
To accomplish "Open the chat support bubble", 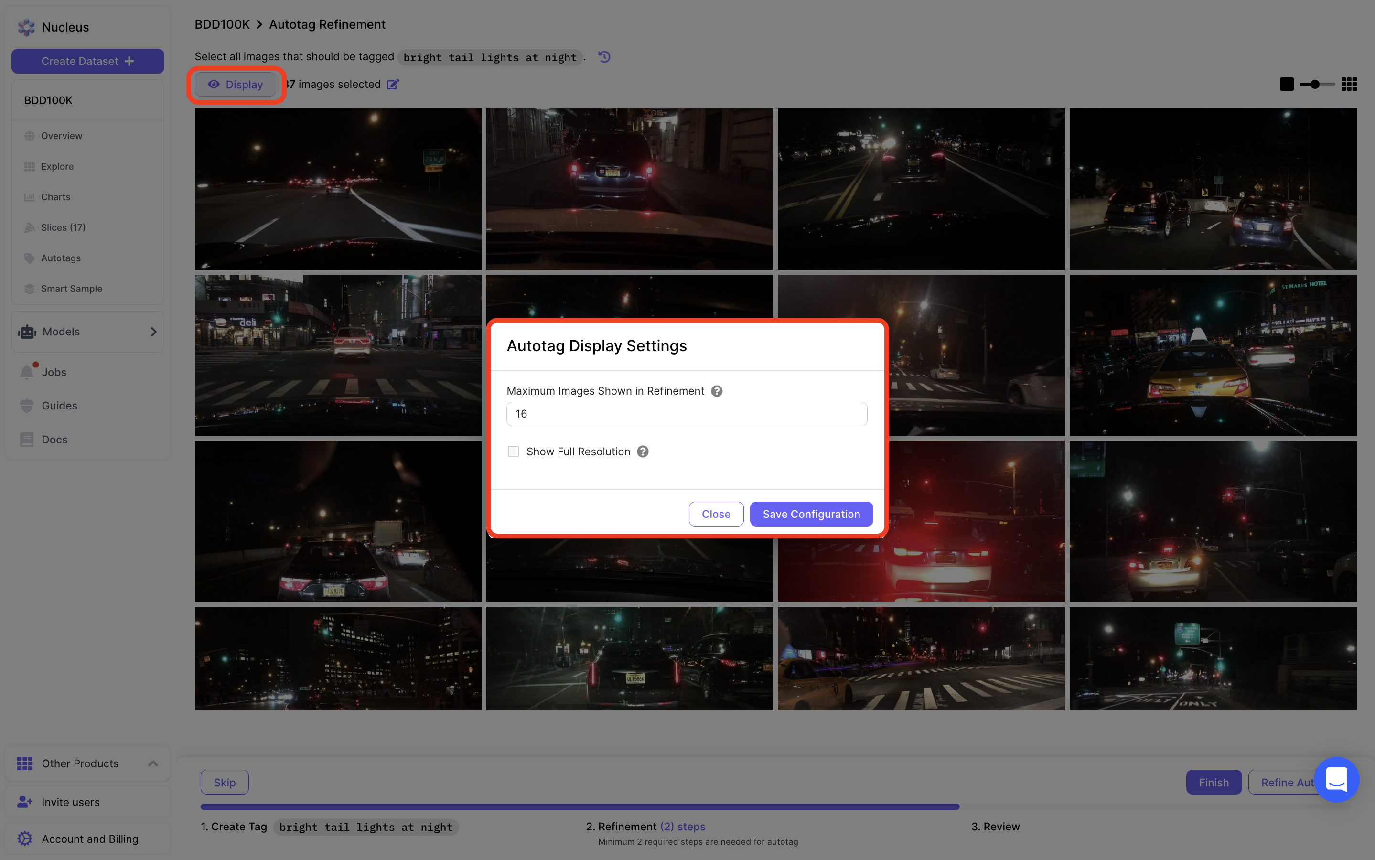I will click(x=1336, y=779).
